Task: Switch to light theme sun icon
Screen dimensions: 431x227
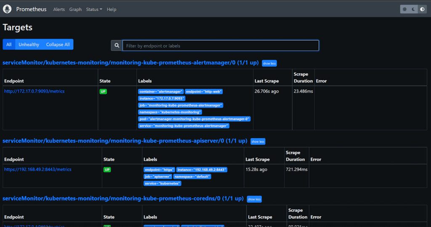Action: tap(404, 9)
